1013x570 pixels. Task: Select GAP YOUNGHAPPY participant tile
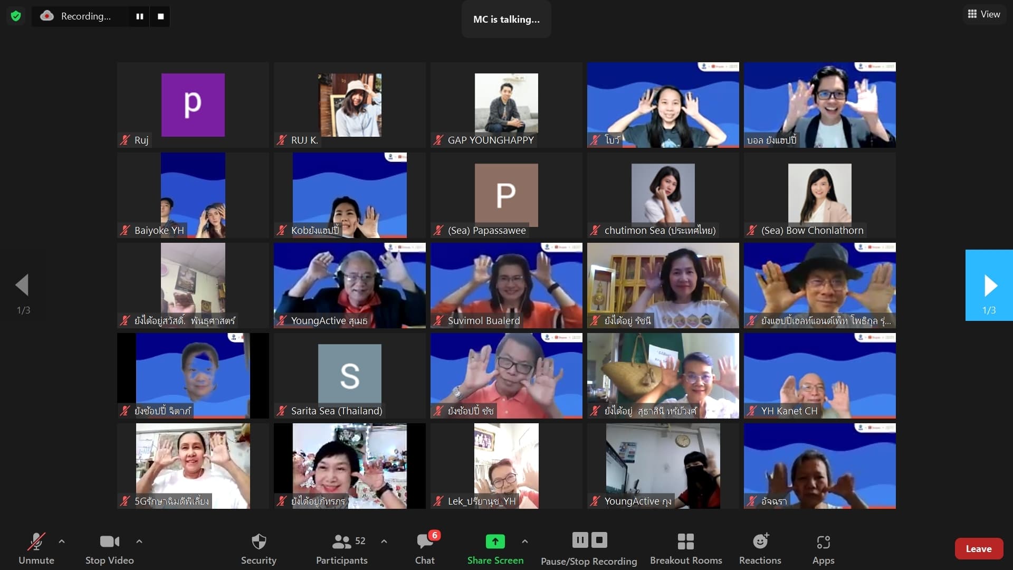click(x=506, y=105)
